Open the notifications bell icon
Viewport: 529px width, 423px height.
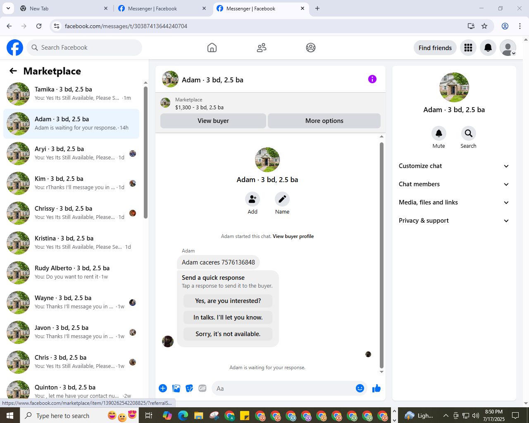click(488, 48)
